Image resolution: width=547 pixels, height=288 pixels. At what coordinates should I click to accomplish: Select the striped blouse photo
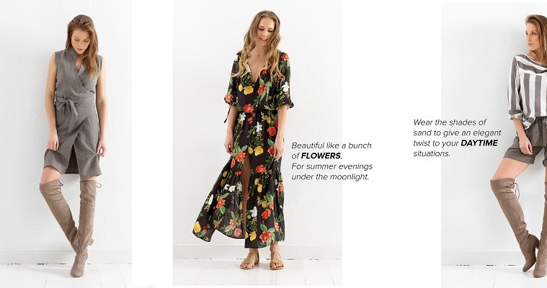click(494, 145)
